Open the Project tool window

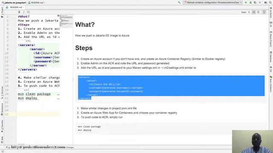[x=2, y=12]
